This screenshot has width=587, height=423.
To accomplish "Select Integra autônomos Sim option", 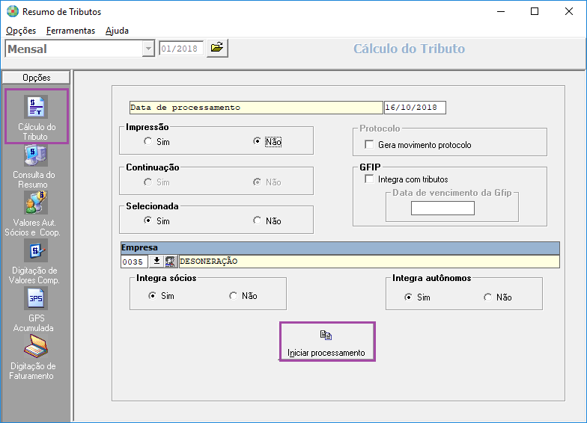I will click(409, 297).
